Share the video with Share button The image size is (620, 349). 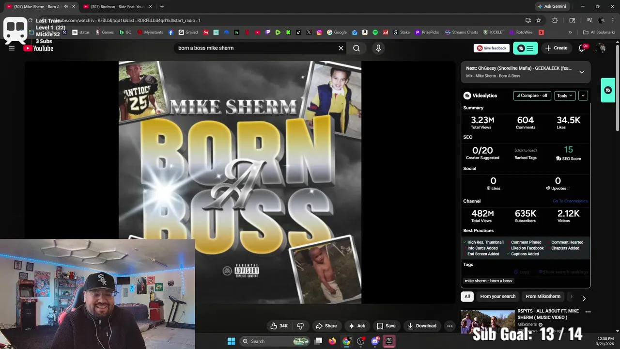pos(326,326)
